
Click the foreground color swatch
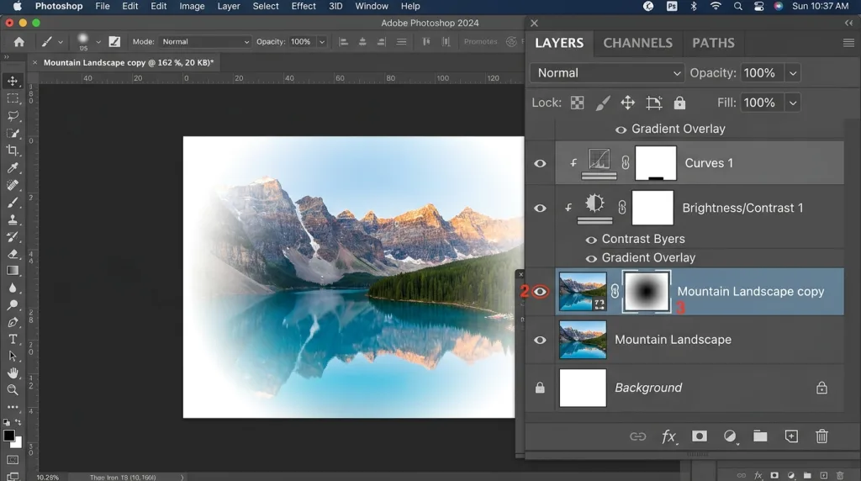(8, 436)
